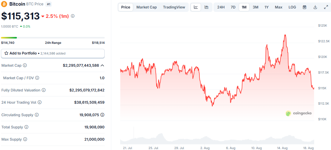The height and width of the screenshot is (150, 331).
Task: Click the #1 rank badge
Action: click(48, 4)
